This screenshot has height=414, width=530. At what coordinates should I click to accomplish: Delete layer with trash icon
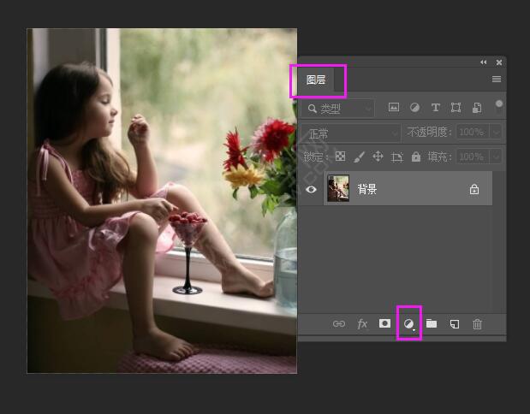(x=477, y=324)
